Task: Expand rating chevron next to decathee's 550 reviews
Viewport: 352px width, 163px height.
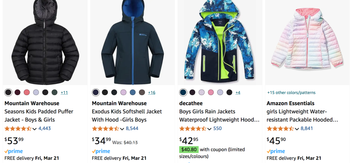Action: pos(209,129)
